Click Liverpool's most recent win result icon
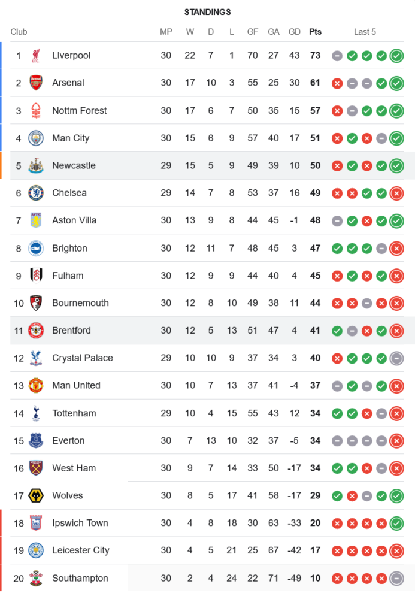415x599 pixels. point(396,56)
